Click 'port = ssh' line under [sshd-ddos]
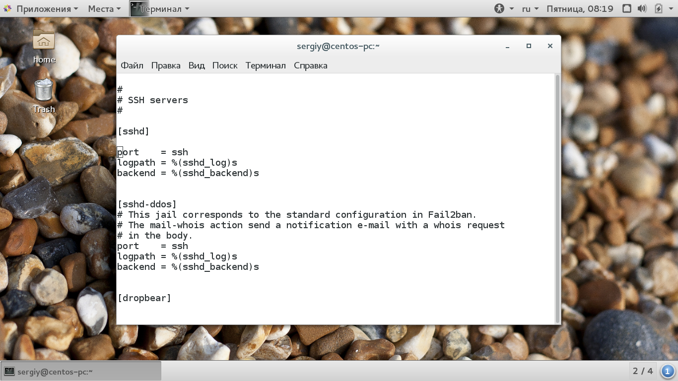Image resolution: width=678 pixels, height=381 pixels. click(152, 246)
